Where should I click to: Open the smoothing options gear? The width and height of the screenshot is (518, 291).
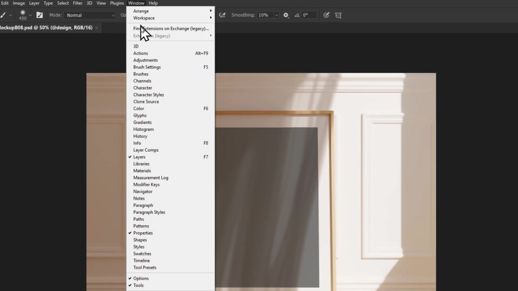point(286,15)
